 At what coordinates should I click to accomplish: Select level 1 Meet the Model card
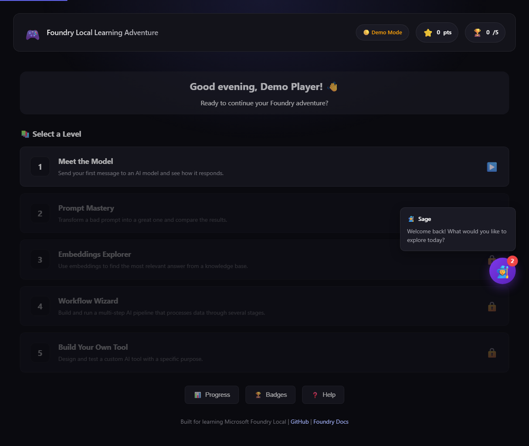264,167
